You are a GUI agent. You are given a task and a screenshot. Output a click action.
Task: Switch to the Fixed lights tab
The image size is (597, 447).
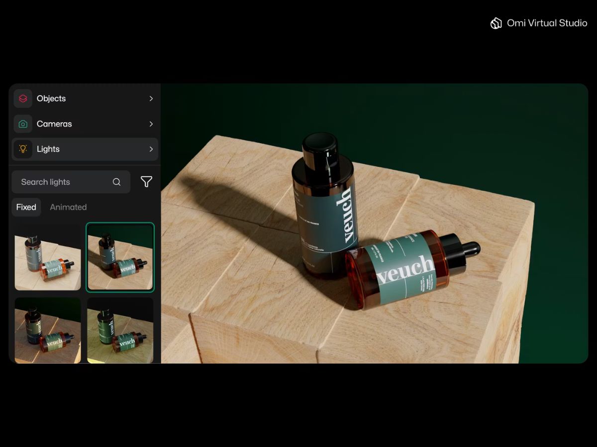[26, 207]
